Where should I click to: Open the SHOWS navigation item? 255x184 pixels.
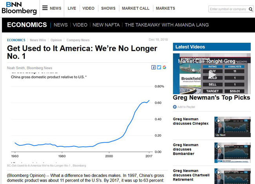coord(108,8)
